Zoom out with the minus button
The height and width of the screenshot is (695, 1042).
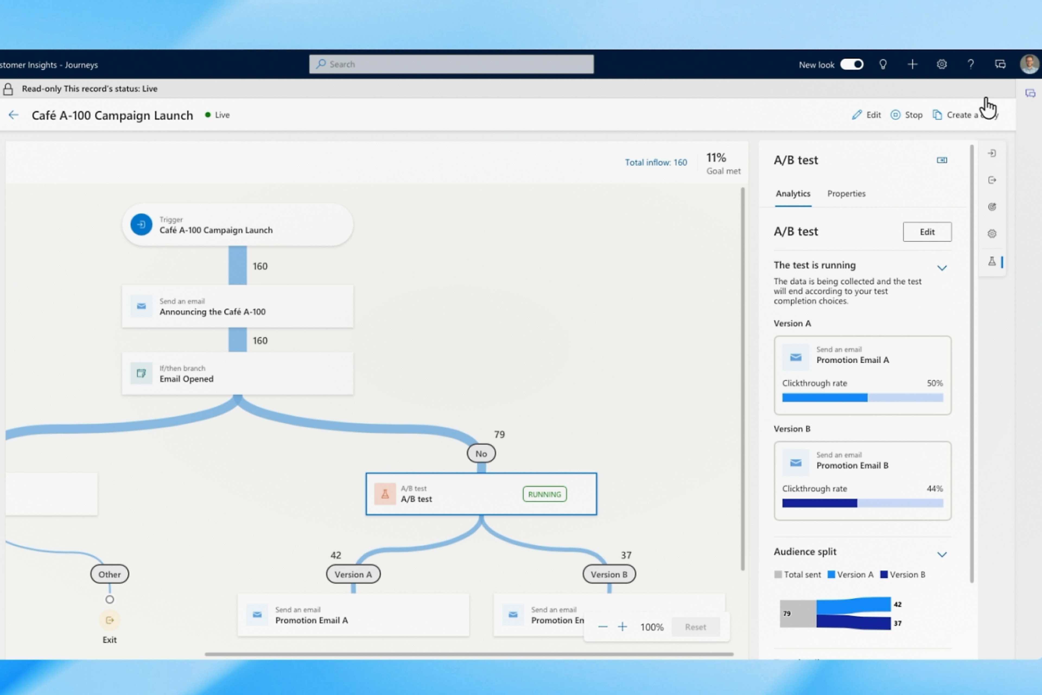pos(602,627)
